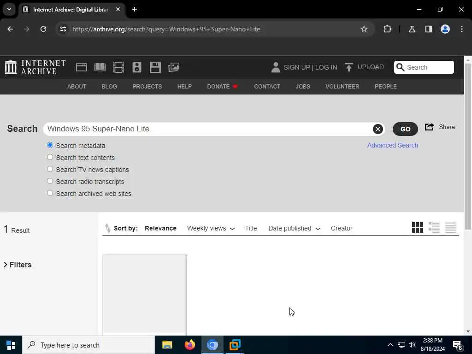Open the PEOPLE menu item
472x354 pixels.
point(386,86)
